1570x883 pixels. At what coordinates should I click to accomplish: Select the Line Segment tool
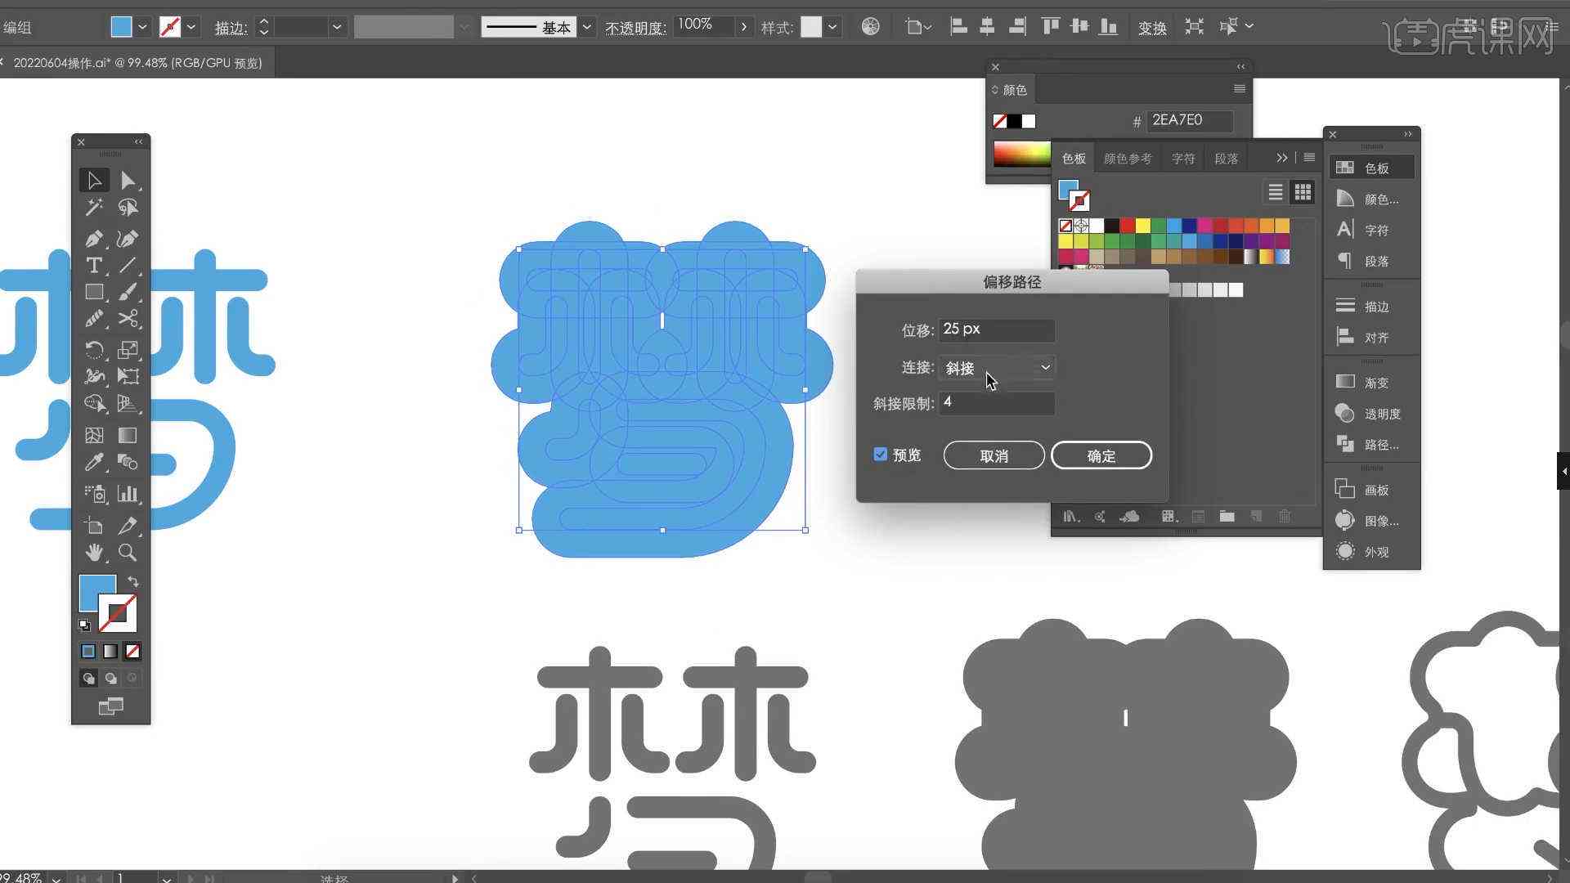tap(128, 265)
